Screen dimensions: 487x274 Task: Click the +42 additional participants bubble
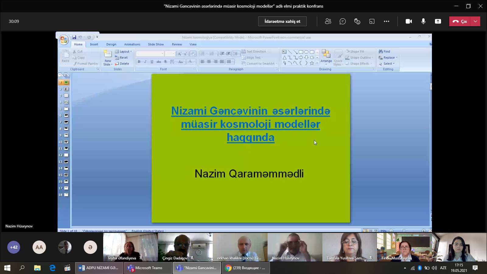click(x=14, y=247)
